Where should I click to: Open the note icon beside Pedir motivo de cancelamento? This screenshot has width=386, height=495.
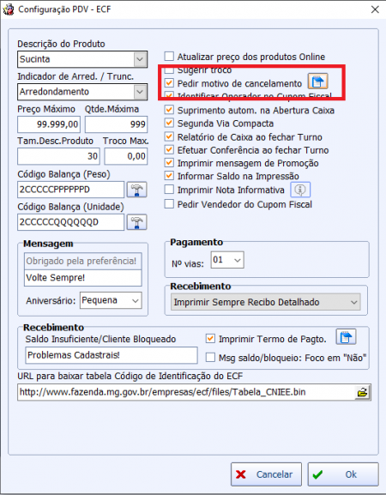pos(318,81)
